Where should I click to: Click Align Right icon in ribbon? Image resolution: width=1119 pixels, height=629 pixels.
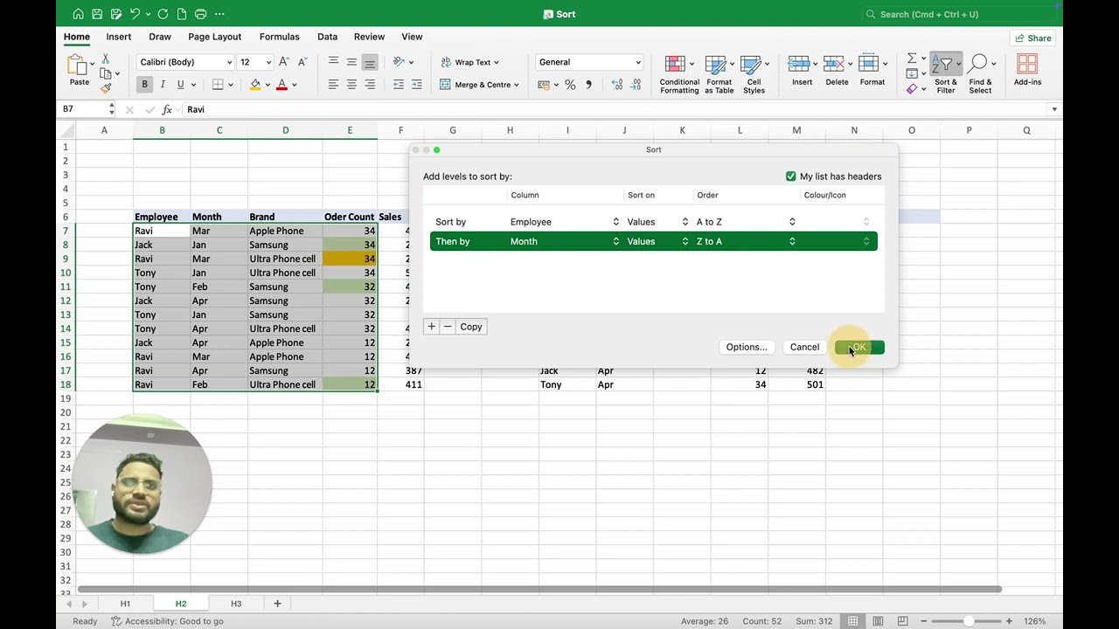coord(370,85)
